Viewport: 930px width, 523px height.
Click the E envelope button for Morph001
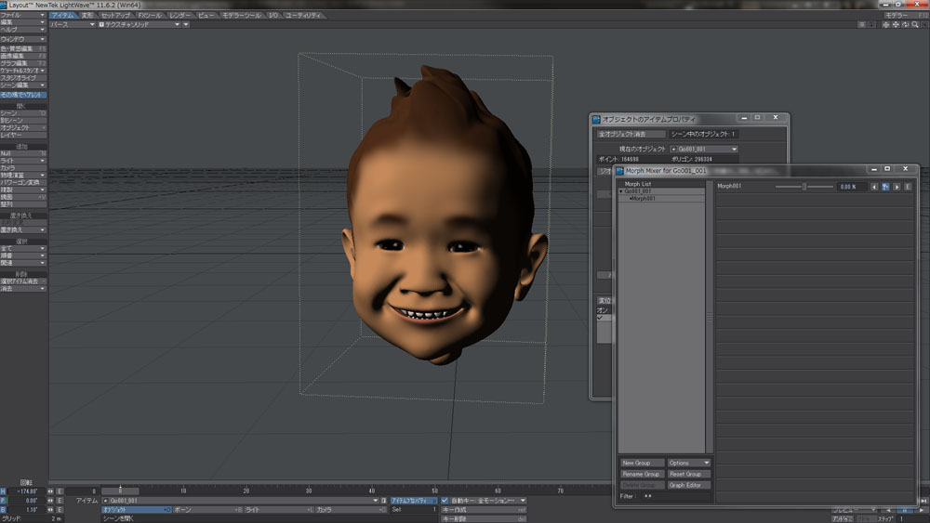(x=908, y=187)
